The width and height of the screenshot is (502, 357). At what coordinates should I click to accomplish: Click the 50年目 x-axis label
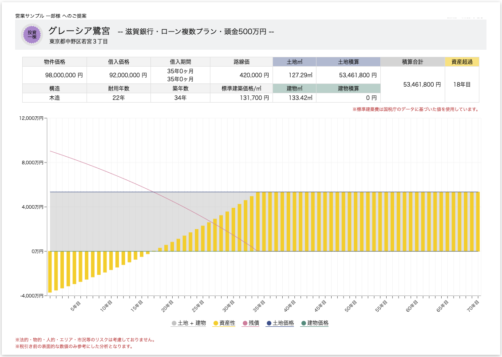coord(351,306)
